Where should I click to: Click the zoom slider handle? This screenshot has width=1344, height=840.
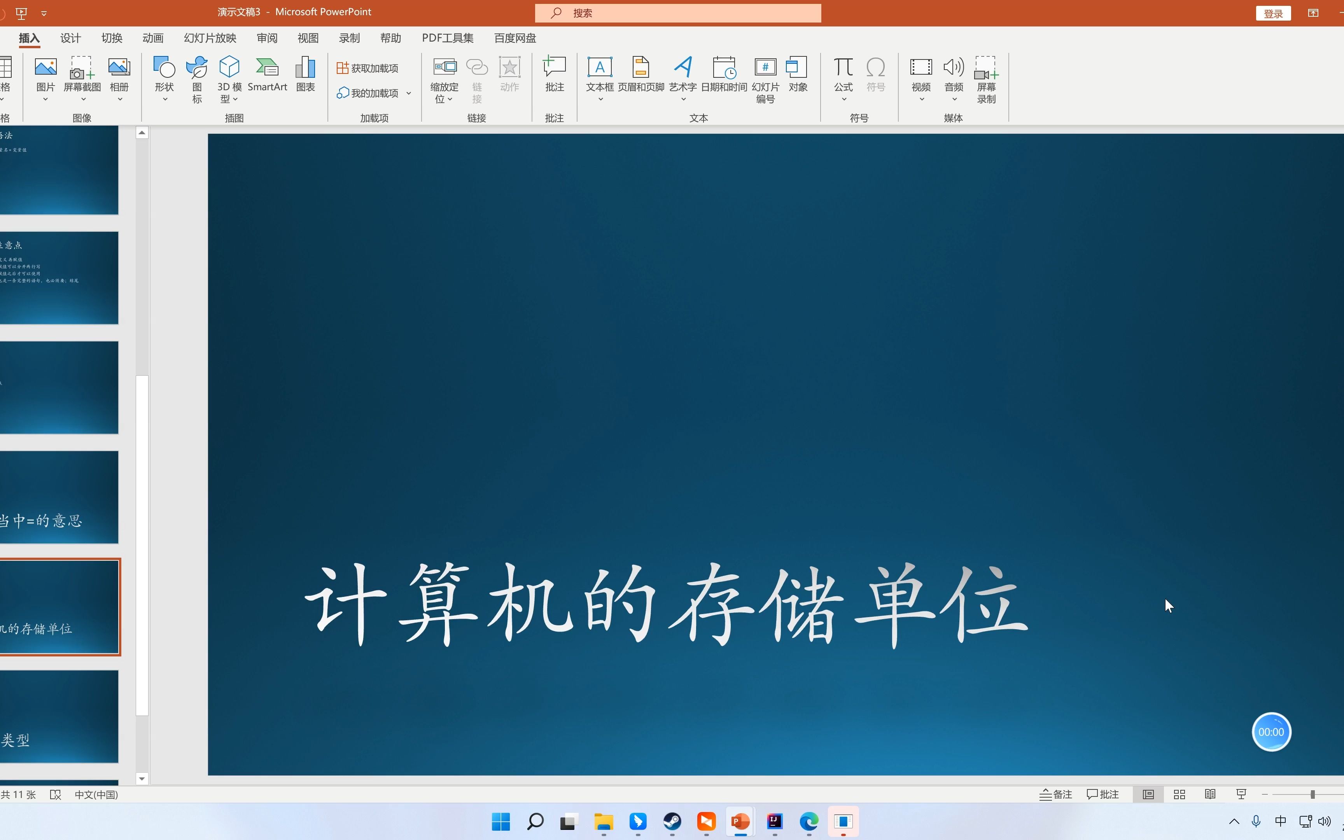(x=1312, y=794)
